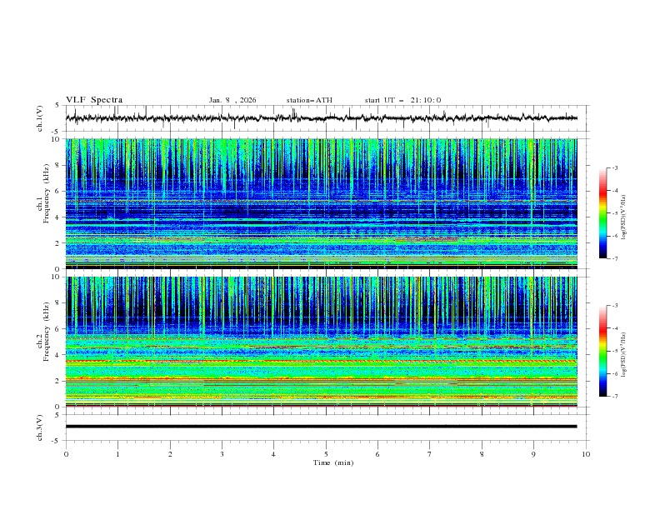Click time axis tick label "2"
Image resolution: width=660 pixels, height=510 pixels.
tap(170, 454)
